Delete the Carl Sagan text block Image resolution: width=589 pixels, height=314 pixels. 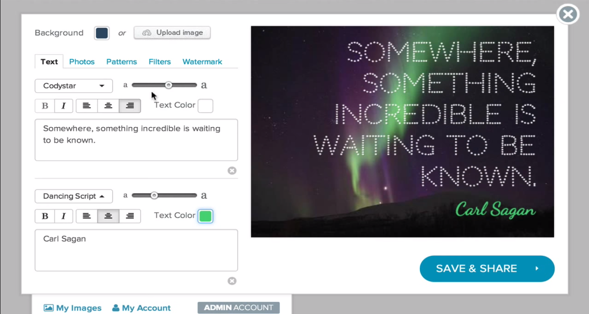pos(232,281)
